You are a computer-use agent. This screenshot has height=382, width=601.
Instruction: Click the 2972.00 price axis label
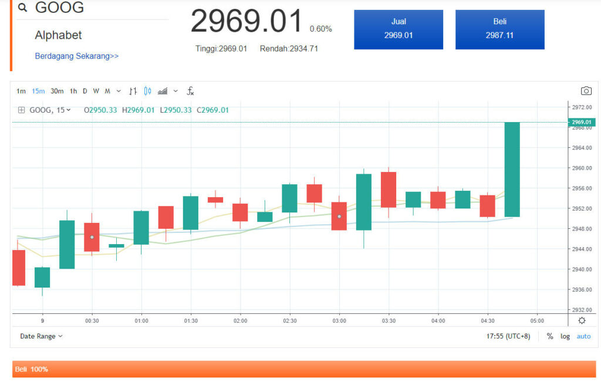[x=582, y=107]
